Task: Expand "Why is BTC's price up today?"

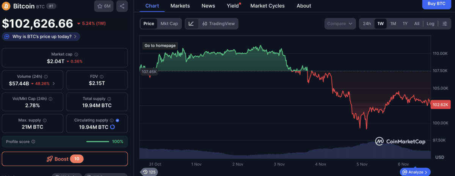Action: [41, 37]
